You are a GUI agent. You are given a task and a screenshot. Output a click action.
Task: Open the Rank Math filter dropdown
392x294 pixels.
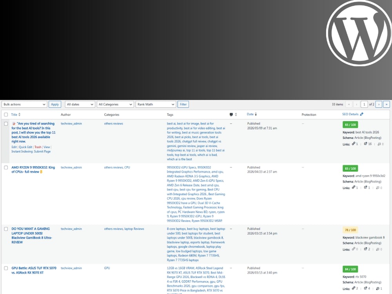point(156,104)
